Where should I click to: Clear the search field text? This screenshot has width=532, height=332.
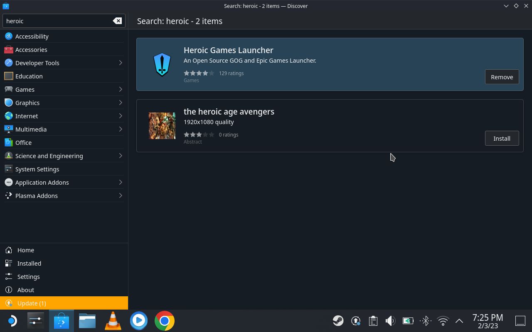coord(117,21)
